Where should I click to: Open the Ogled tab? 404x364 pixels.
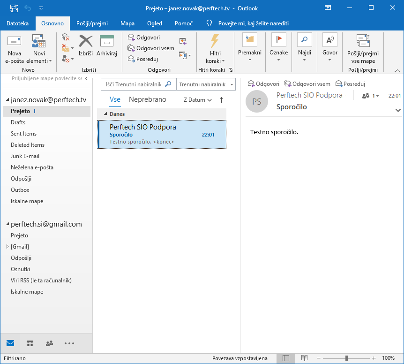click(x=155, y=23)
